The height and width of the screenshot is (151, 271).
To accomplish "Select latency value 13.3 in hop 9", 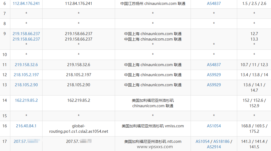I will coord(254,39).
